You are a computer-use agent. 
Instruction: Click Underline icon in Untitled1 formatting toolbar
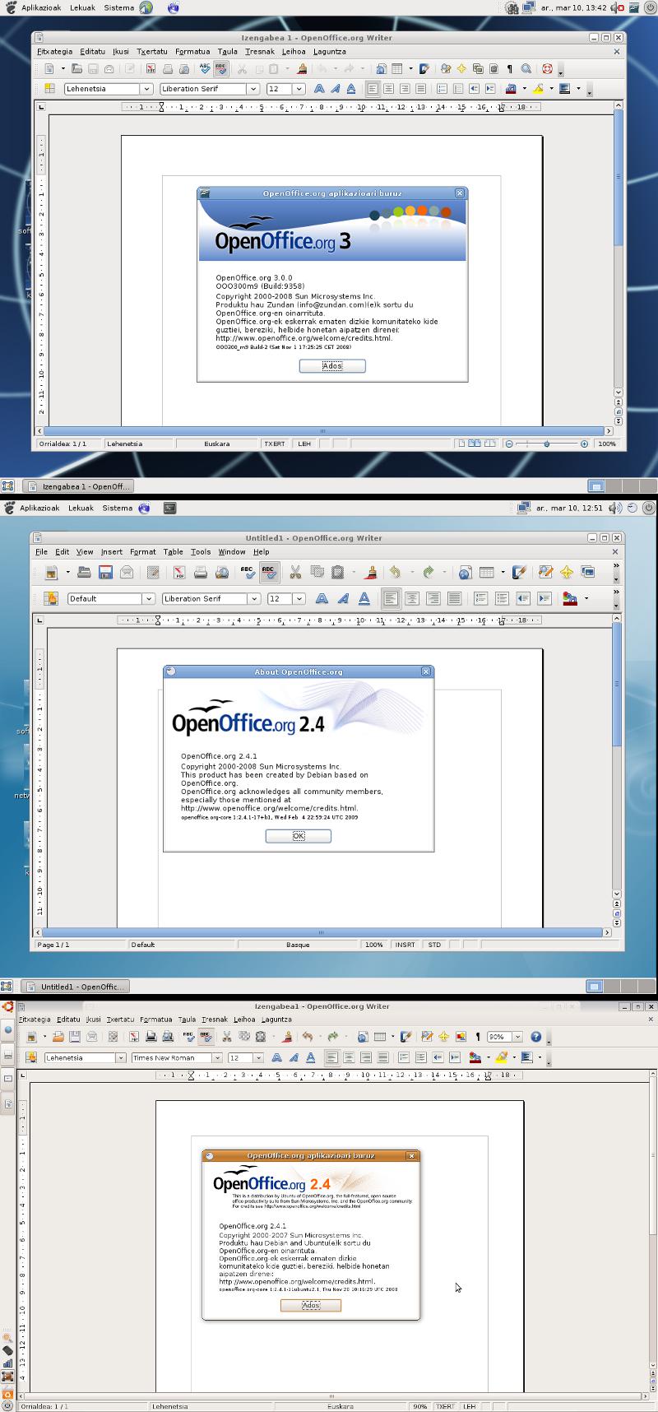364,599
